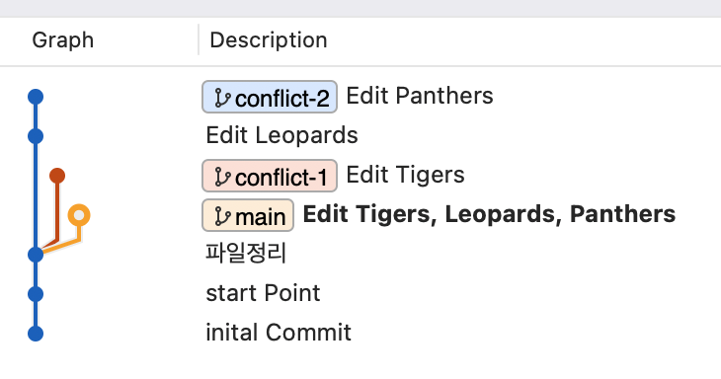Select the Edit Tigers, Leopards, Panthers commit text
The image size is (721, 379).
coord(489,214)
